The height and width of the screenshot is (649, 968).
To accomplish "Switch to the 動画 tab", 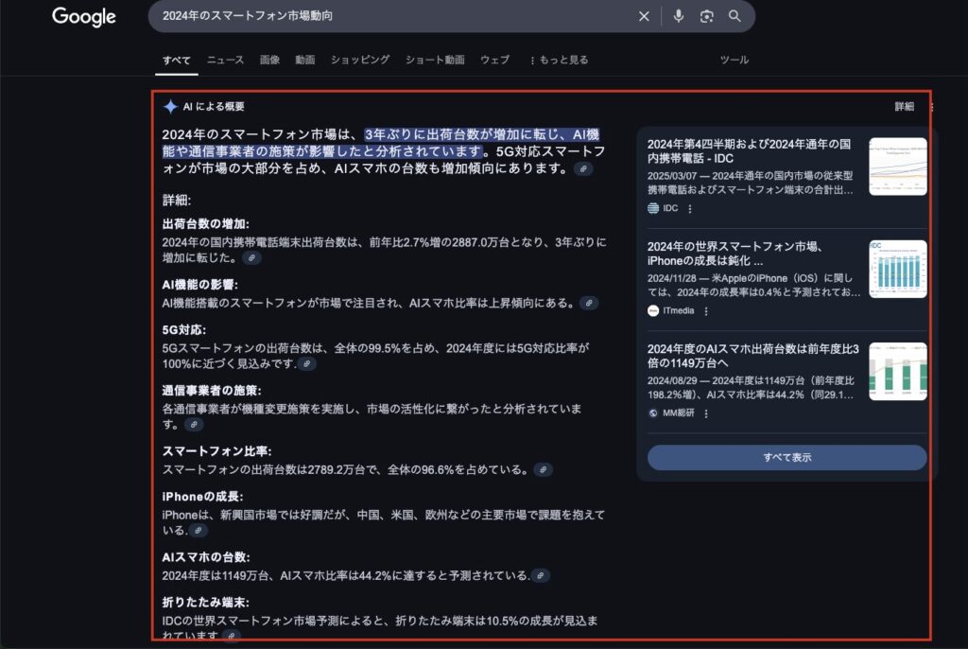I will pyautogui.click(x=305, y=60).
